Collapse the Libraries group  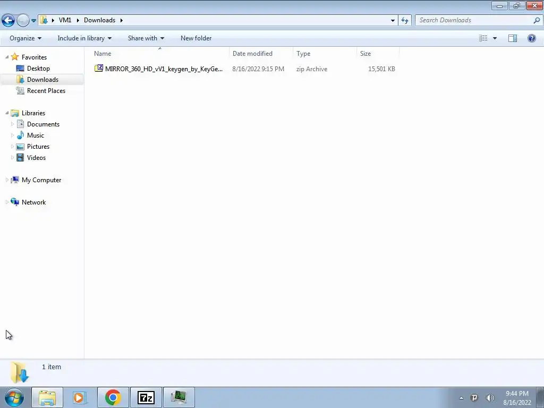tap(7, 113)
